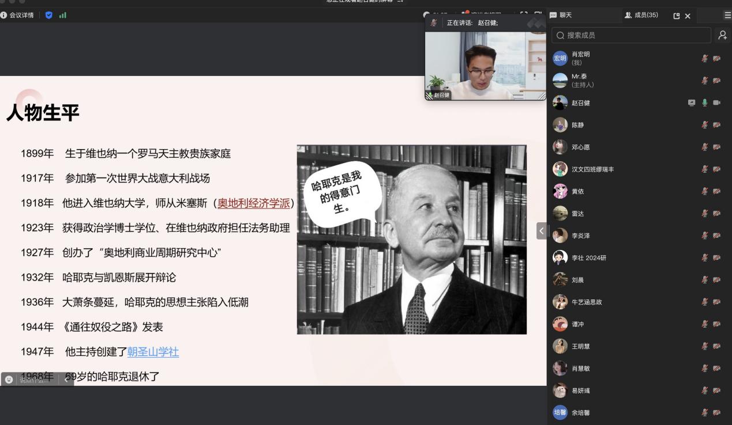Toggle Mr.泰's muted microphone icon
The width and height of the screenshot is (732, 425).
point(704,81)
